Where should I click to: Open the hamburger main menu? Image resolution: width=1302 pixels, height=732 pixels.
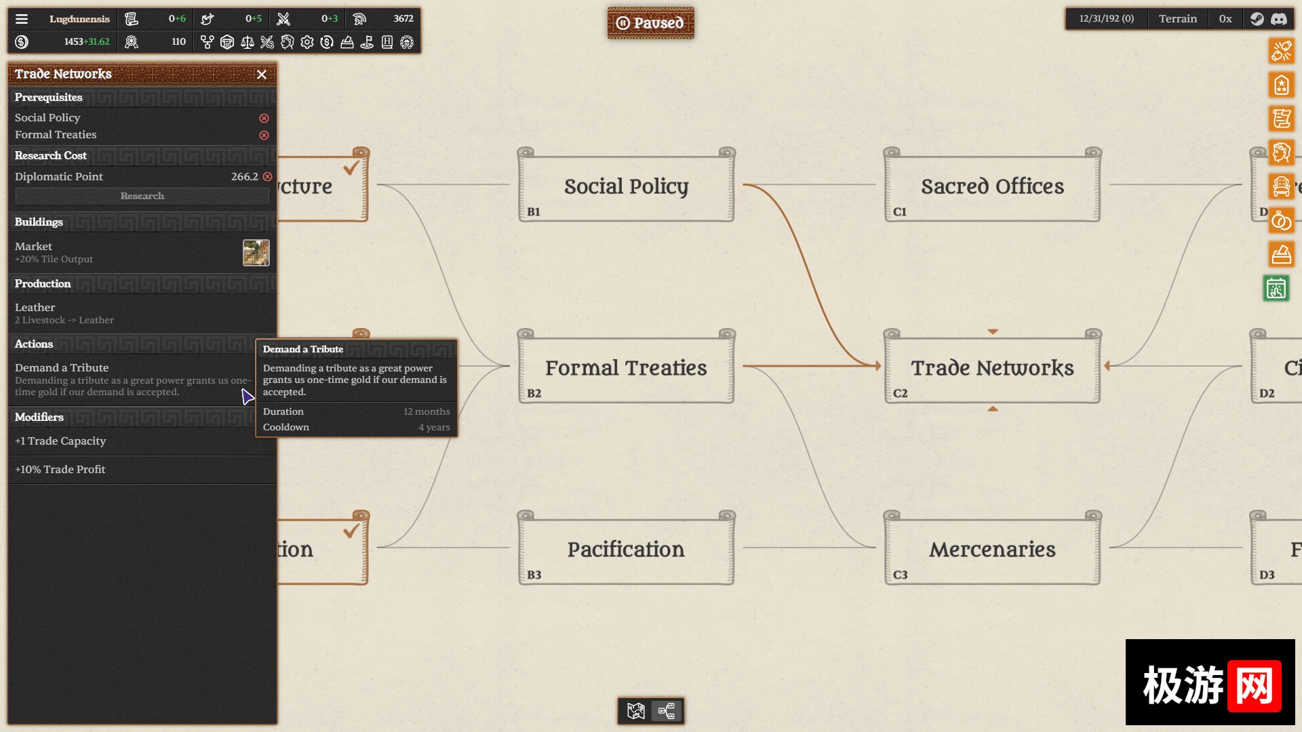22,19
